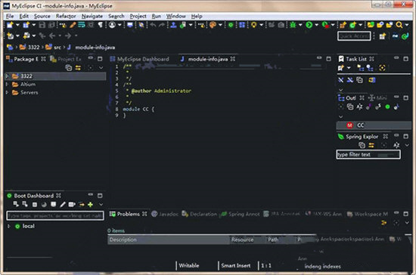Expand the Altium project node
The width and height of the screenshot is (416, 275).
click(7, 85)
